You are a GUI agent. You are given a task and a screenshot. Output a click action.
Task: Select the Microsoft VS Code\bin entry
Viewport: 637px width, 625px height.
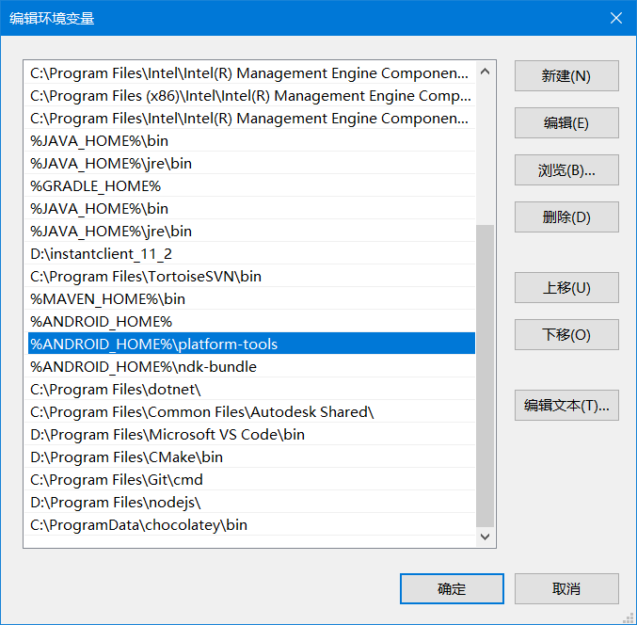(251, 435)
